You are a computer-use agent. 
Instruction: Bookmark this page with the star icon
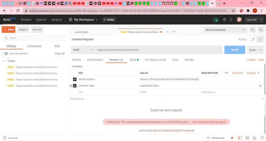[233, 11]
